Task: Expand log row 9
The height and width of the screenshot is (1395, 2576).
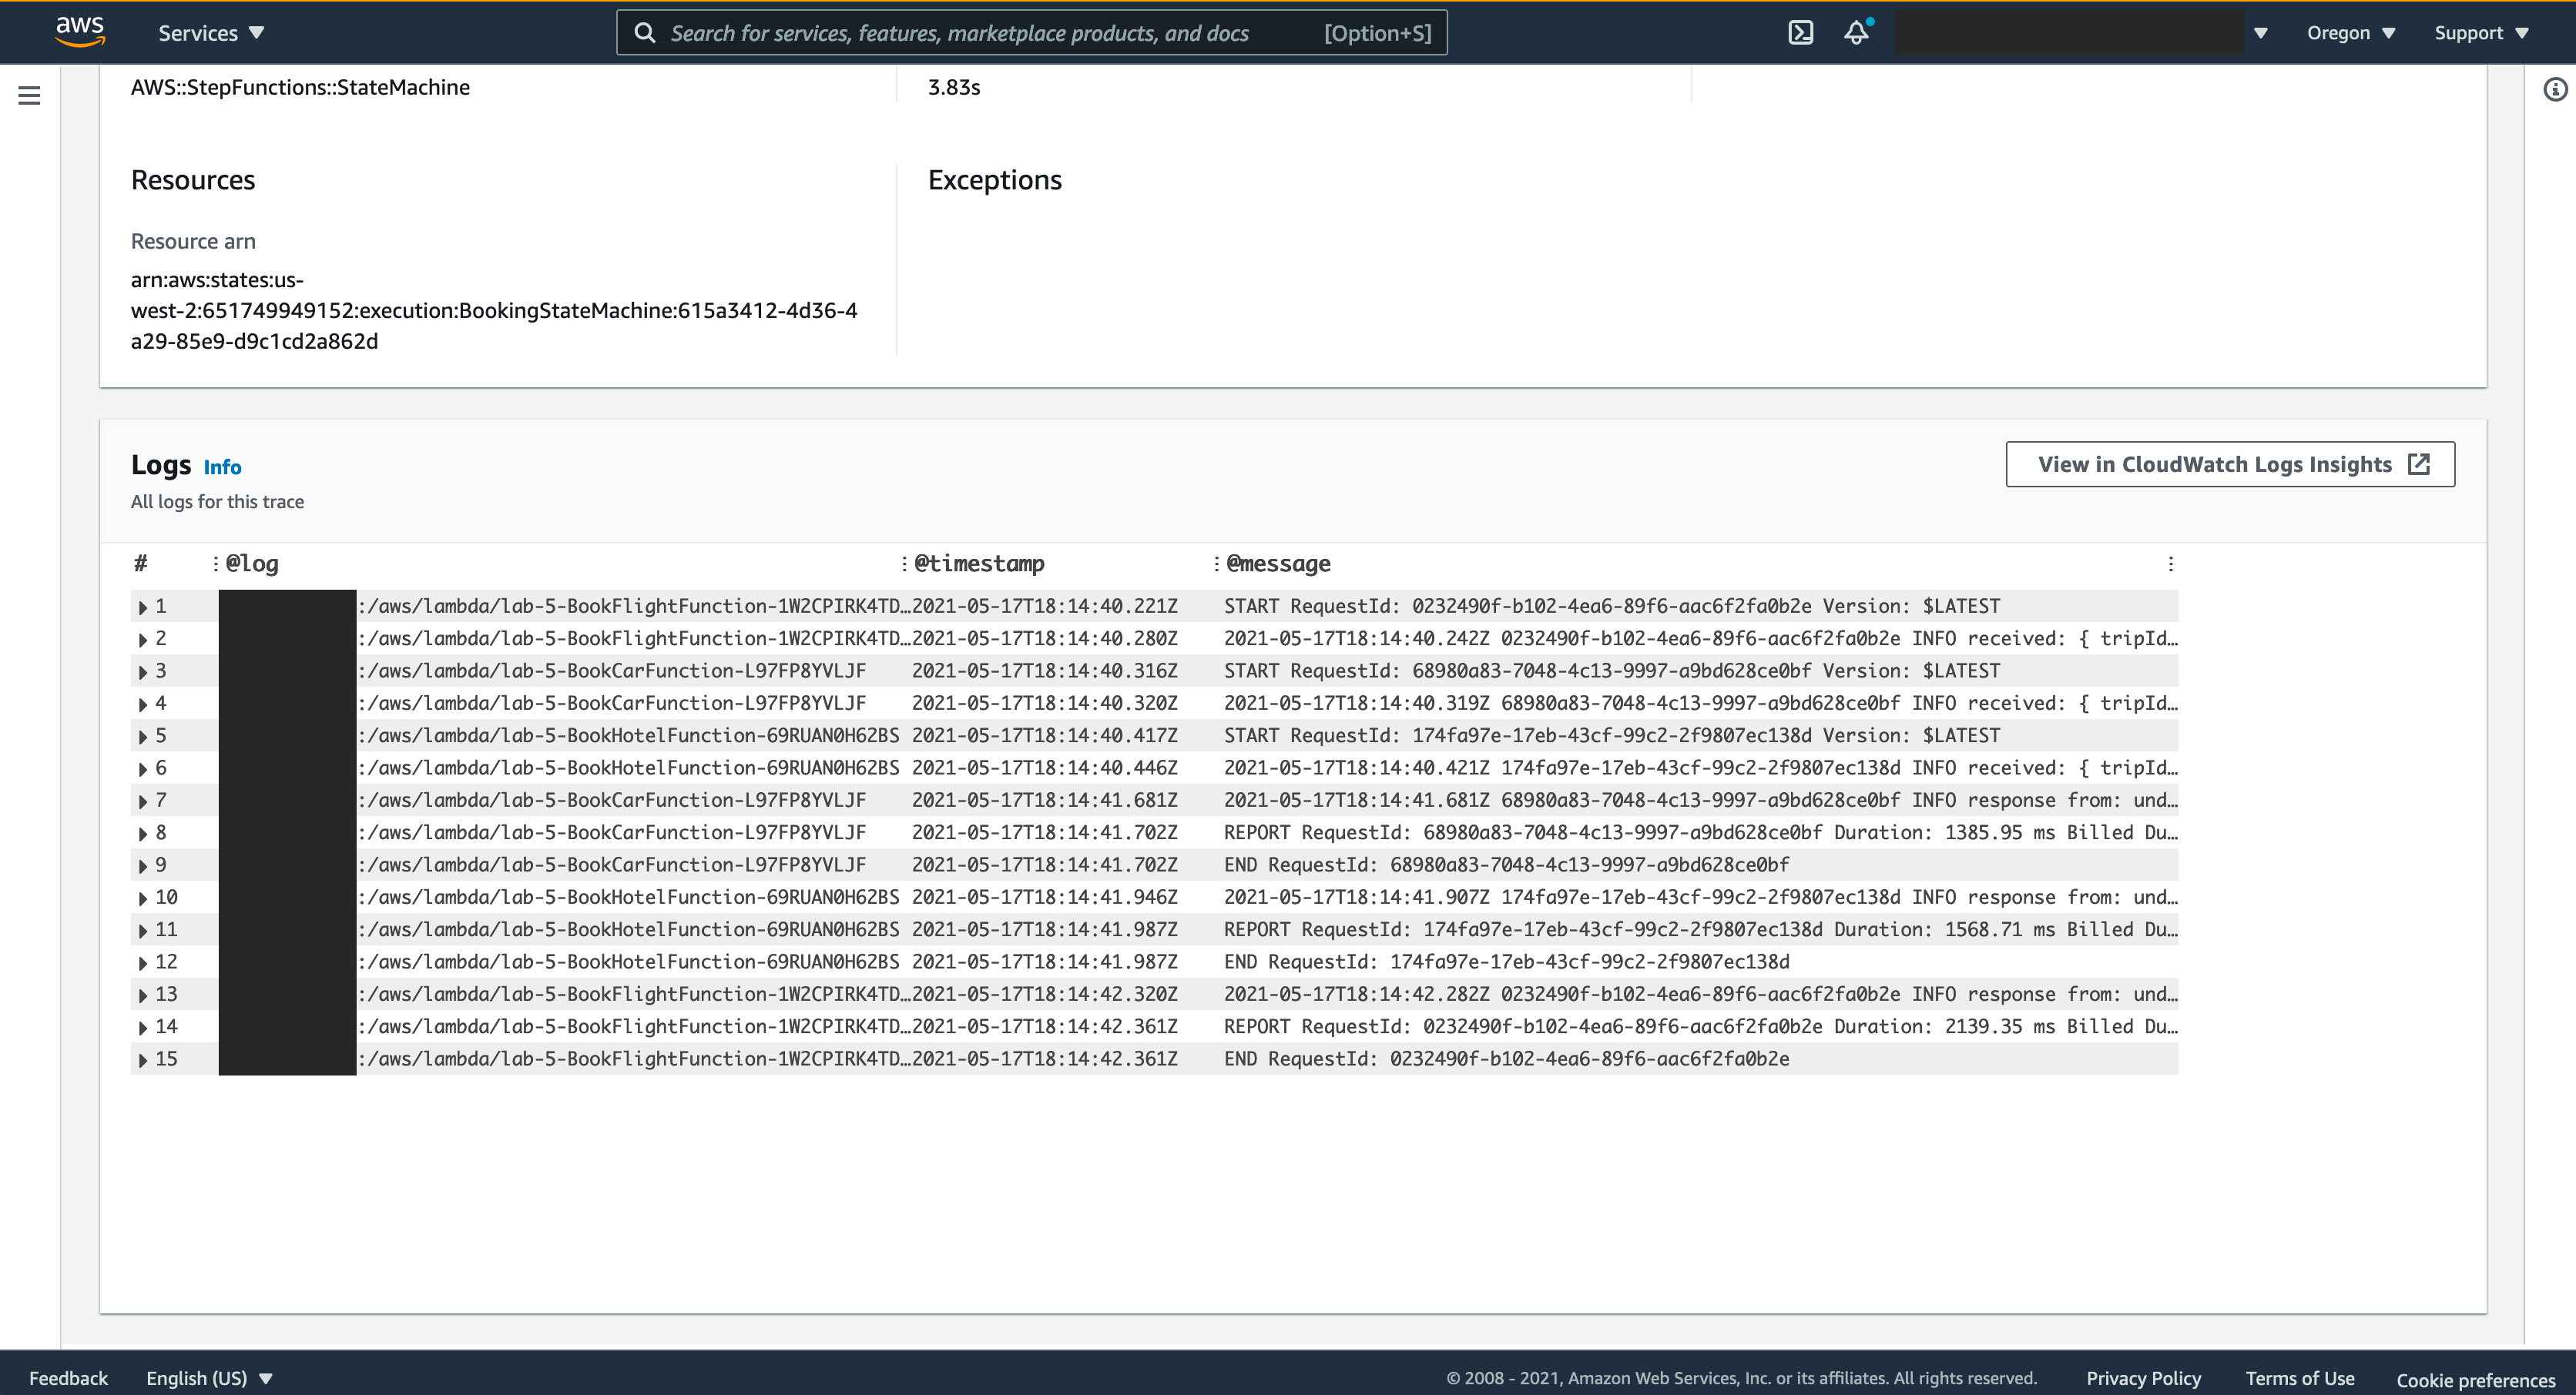Action: (143, 865)
